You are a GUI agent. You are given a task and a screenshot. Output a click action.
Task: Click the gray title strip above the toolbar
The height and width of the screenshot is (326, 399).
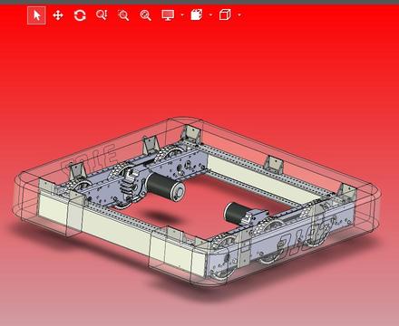pos(199,2)
